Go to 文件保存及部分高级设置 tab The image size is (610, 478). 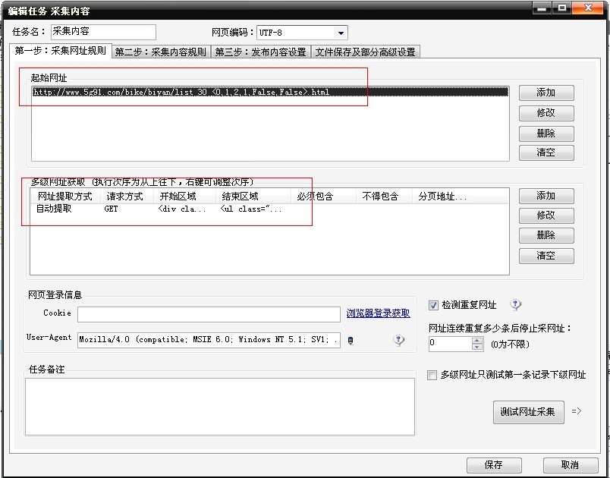[365, 52]
